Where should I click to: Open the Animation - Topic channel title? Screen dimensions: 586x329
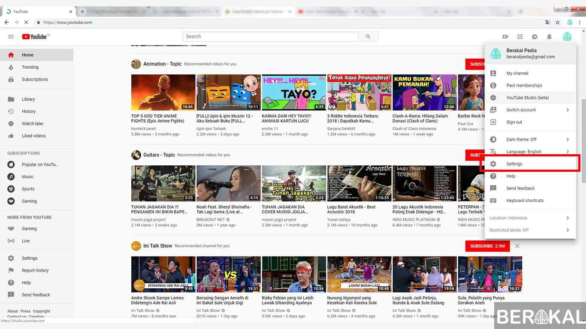point(163,64)
